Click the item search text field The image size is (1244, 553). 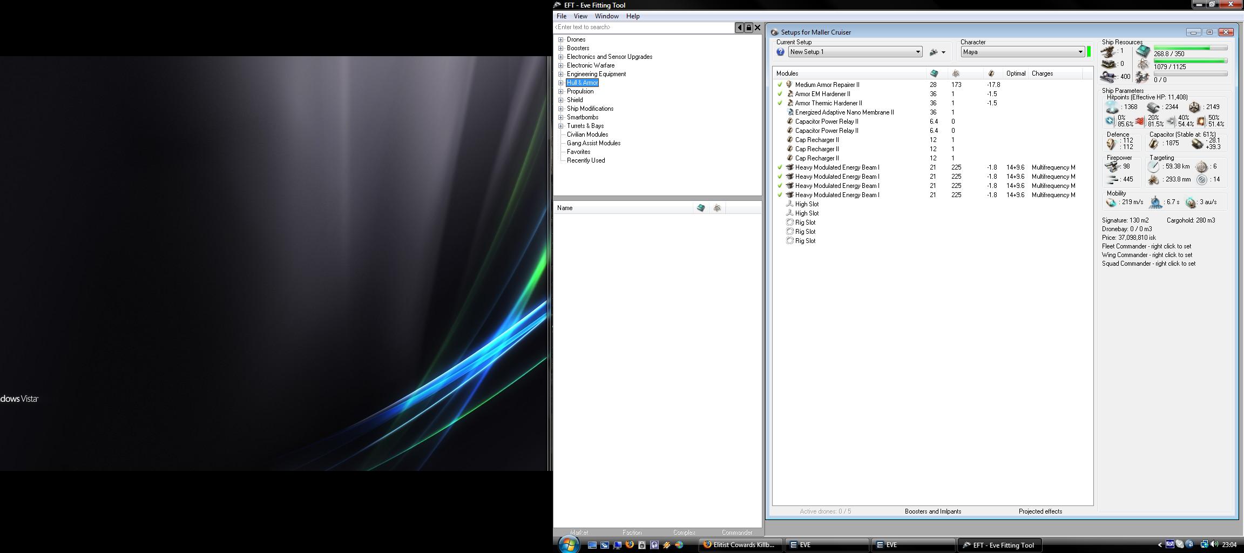click(644, 27)
